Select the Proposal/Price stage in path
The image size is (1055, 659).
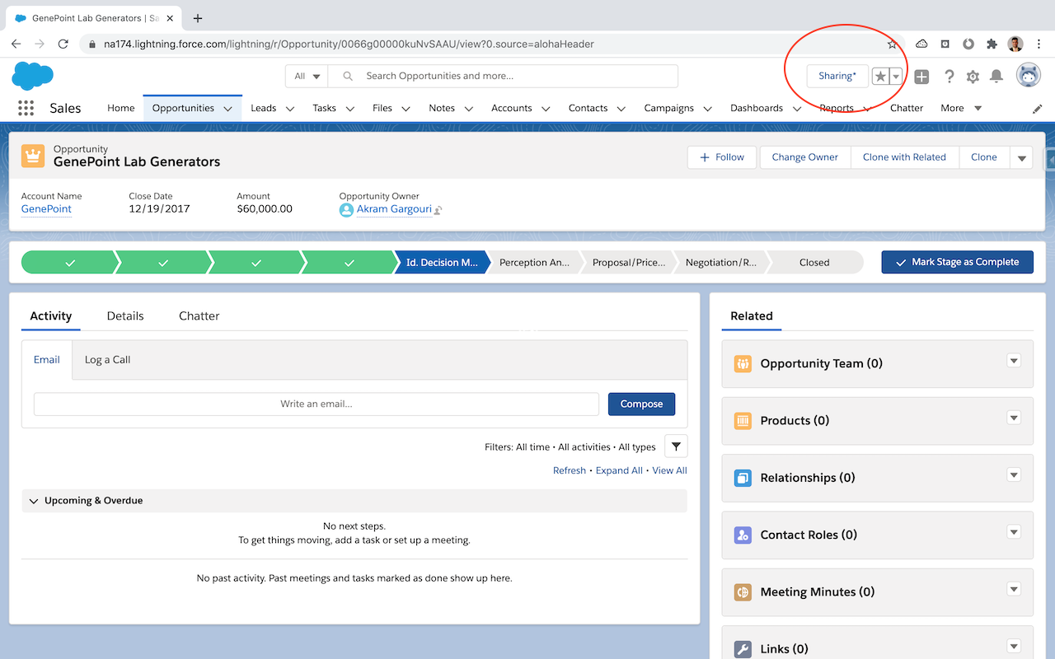pyautogui.click(x=629, y=262)
